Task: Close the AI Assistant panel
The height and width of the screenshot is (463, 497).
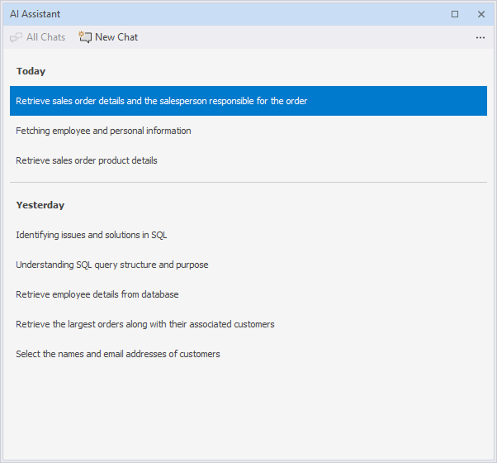Action: (x=481, y=14)
